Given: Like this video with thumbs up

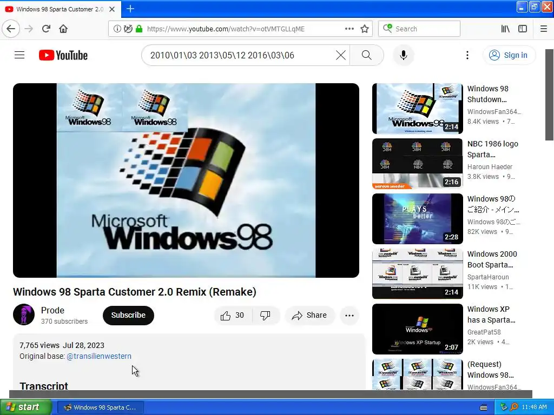Looking at the screenshot, I should (233, 315).
